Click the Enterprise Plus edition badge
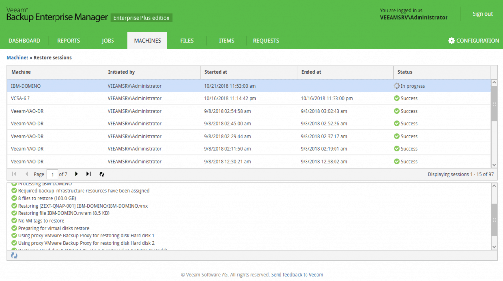Viewport: 503px width, 281px height. point(141,18)
